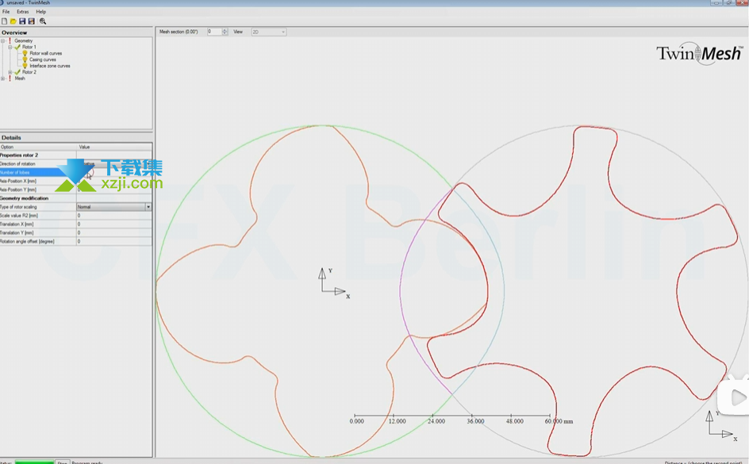Open the File menu

(x=6, y=11)
